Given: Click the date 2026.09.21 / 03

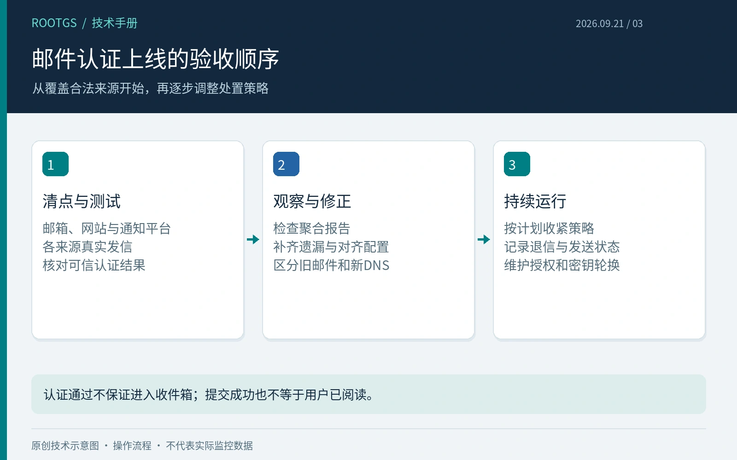Looking at the screenshot, I should click(x=609, y=23).
